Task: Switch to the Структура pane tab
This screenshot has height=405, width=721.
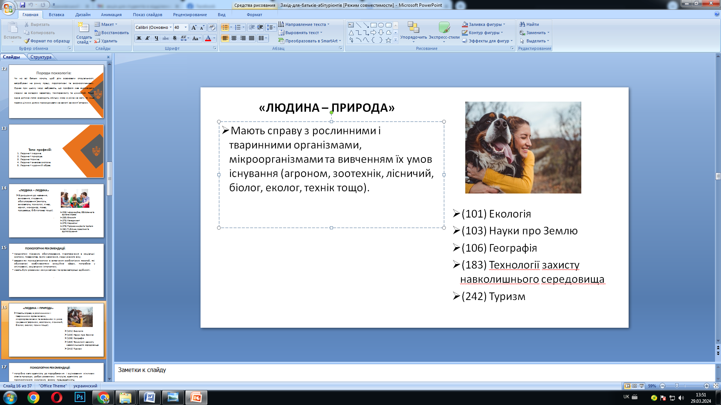Action: point(41,57)
